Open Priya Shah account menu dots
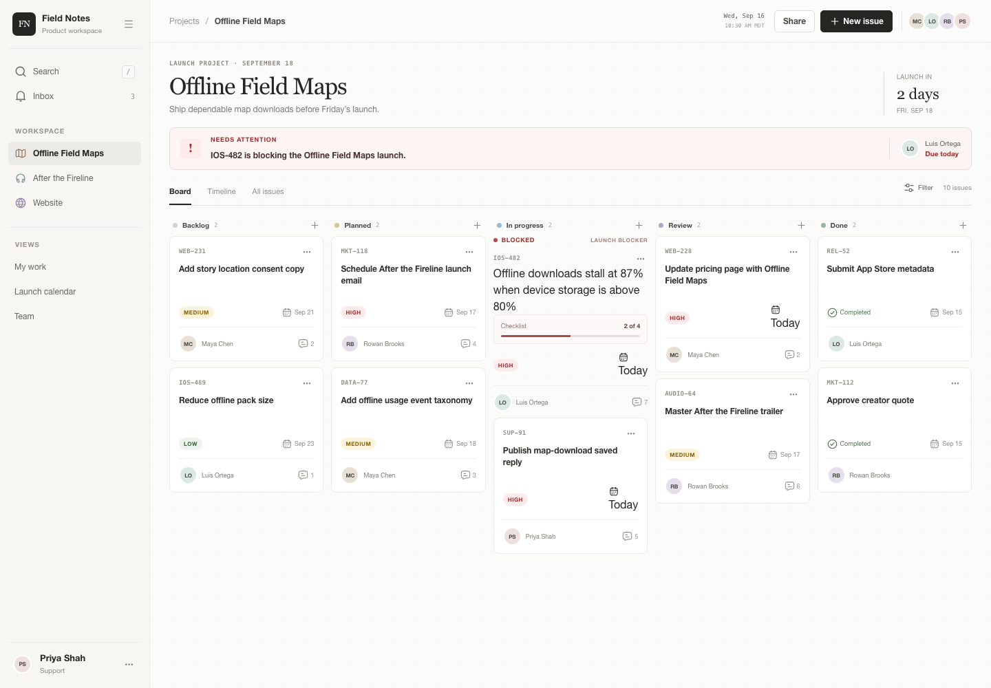This screenshot has width=991, height=688. point(129,665)
